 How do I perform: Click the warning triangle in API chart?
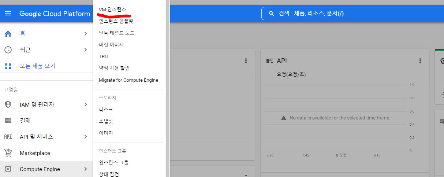pos(284,118)
